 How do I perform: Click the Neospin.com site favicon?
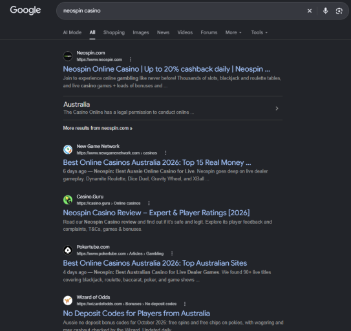(x=68, y=56)
